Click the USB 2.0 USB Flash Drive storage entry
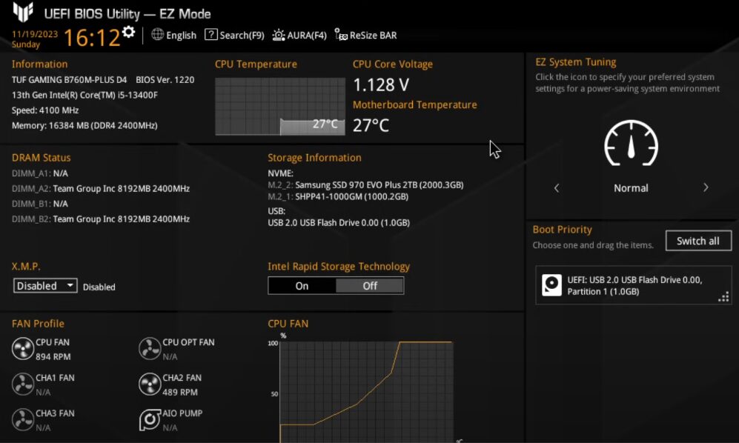Screen dimensions: 739x443 pos(339,222)
